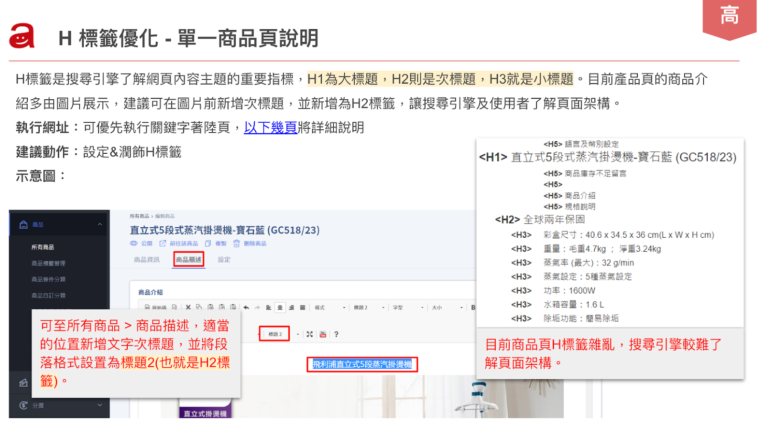
Task: Click the paste from Word icon
Action: coord(233,307)
